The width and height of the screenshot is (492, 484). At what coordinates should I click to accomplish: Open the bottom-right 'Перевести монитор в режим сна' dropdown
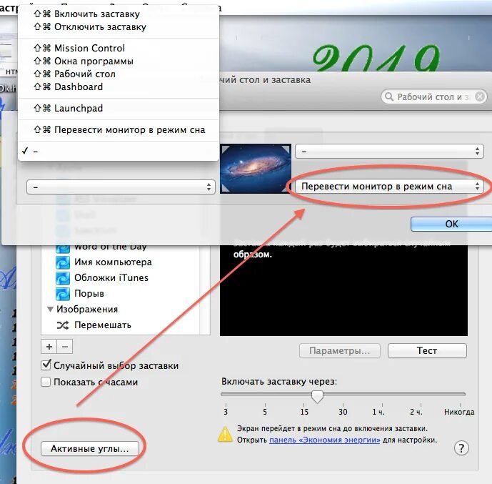(389, 187)
